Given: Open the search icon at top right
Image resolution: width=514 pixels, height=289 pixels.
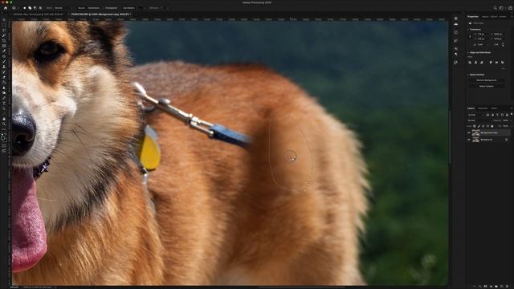Looking at the screenshot, I should 495,8.
